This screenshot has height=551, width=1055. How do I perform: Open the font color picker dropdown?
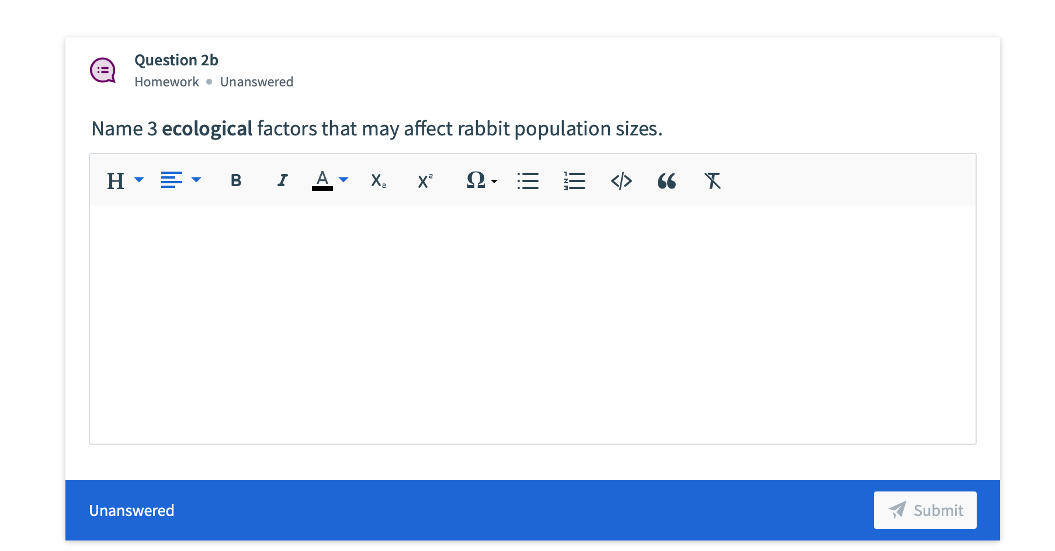coord(343,181)
